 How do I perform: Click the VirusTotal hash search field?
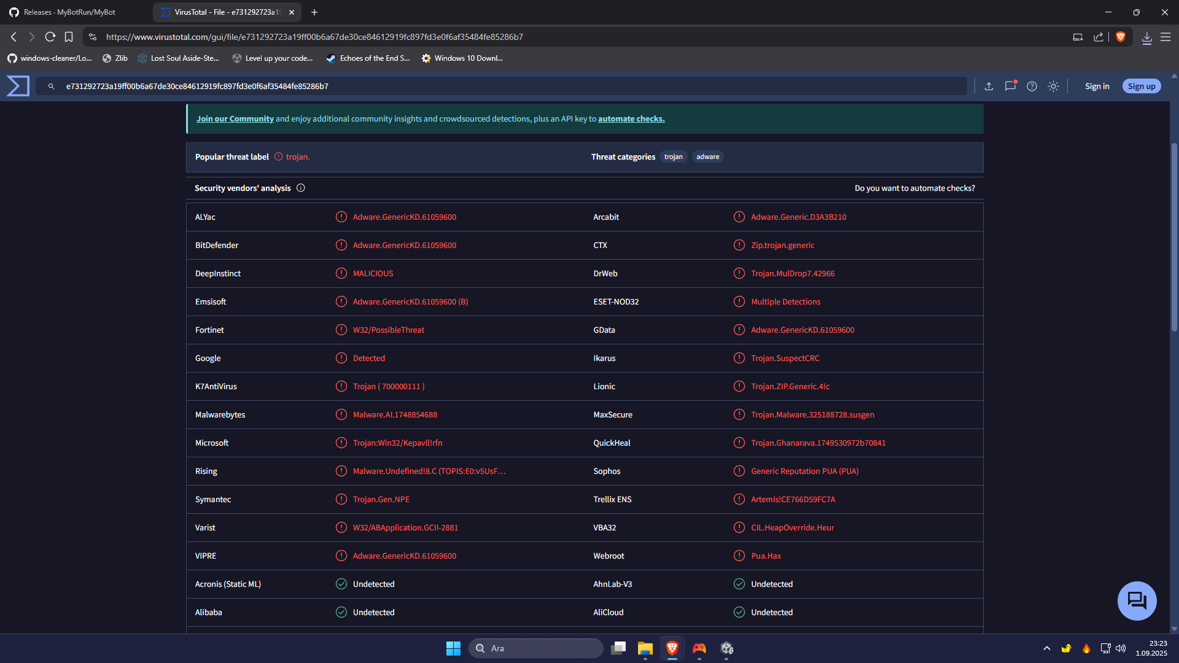(x=500, y=87)
